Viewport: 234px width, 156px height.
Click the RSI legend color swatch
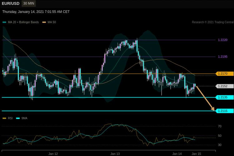coord(4,118)
